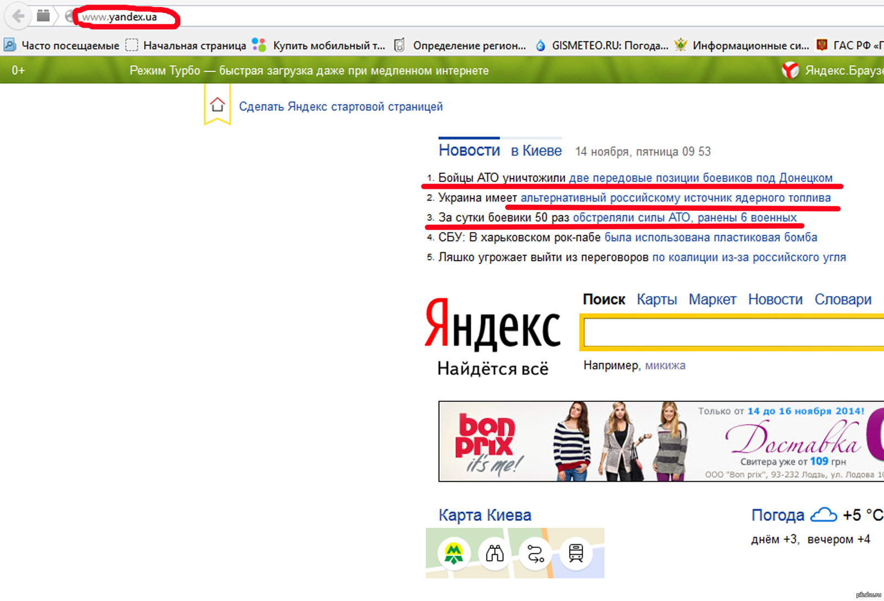Click the днём +3 forecast text
The width and height of the screenshot is (884, 601).
[x=775, y=539]
